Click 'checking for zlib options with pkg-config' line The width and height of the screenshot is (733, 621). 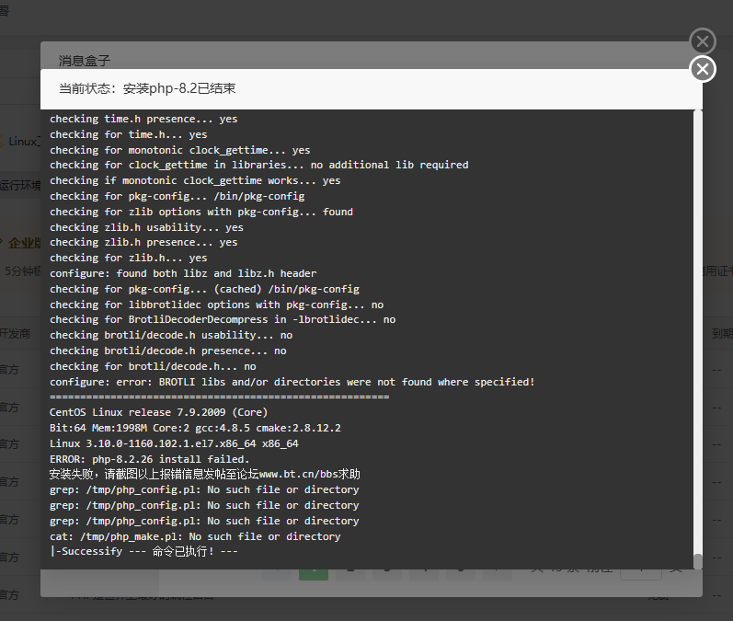(201, 212)
